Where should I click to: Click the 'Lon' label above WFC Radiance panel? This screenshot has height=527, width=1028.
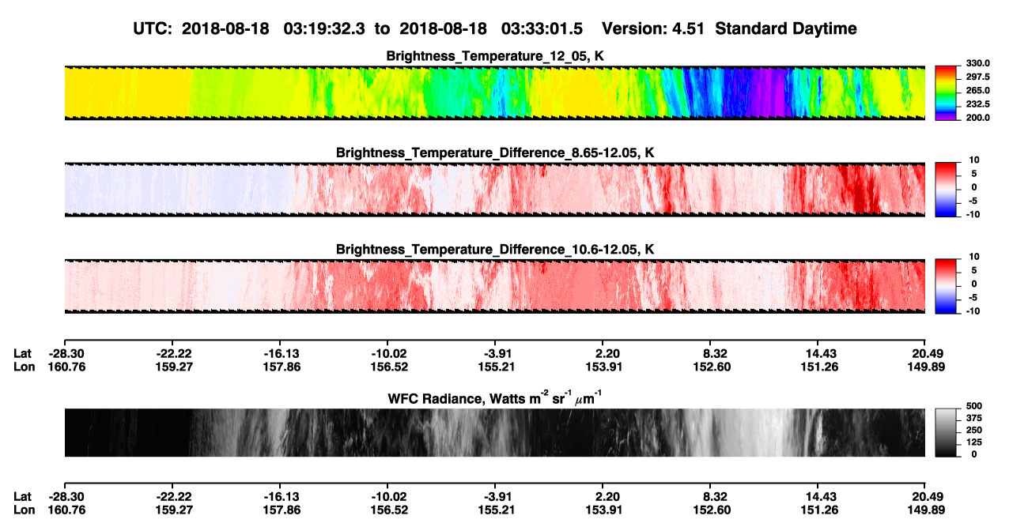pyautogui.click(x=24, y=367)
